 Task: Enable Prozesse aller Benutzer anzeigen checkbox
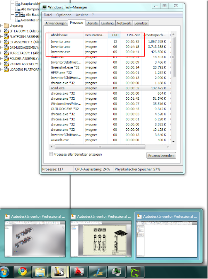click(x=51, y=154)
